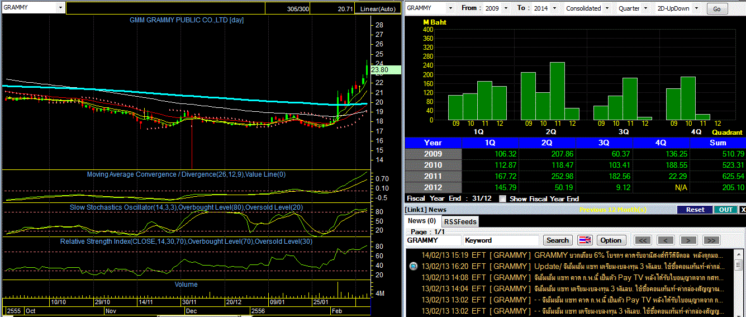Go to previous news page with < button
746x317 pixels.
(666, 240)
